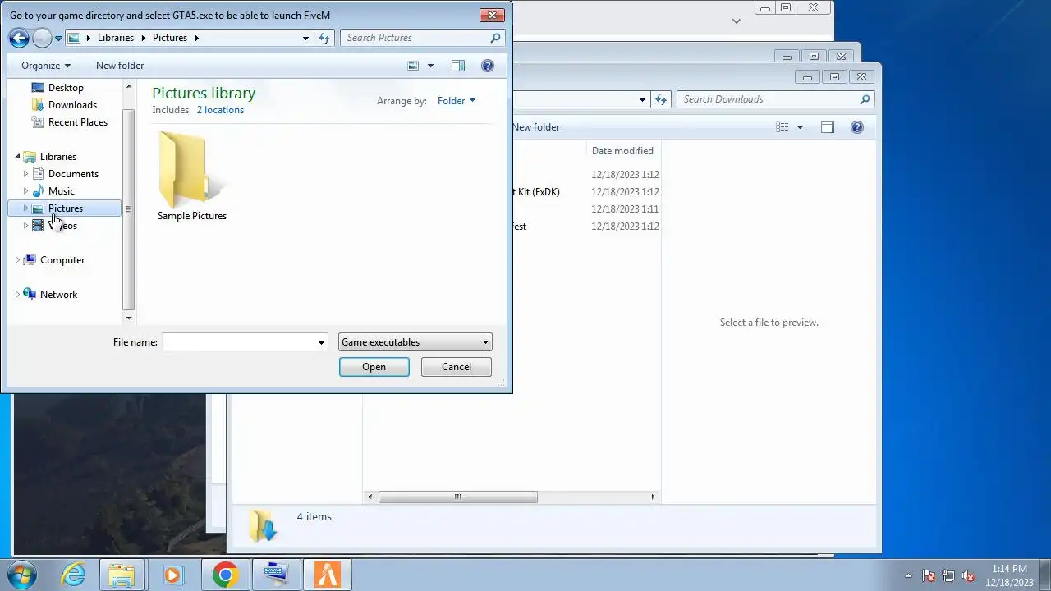Open address bar previous locations dropdown
Viewport: 1051px width, 591px height.
point(306,38)
